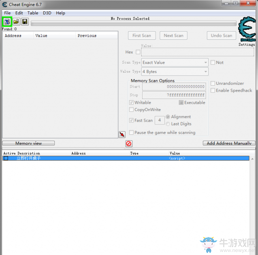Clear address list red no-entry icon
Image resolution: width=258 pixels, height=255 pixels.
(x=129, y=144)
